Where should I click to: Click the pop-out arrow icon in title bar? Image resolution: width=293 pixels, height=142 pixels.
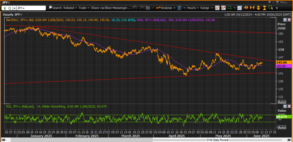tap(270, 2)
